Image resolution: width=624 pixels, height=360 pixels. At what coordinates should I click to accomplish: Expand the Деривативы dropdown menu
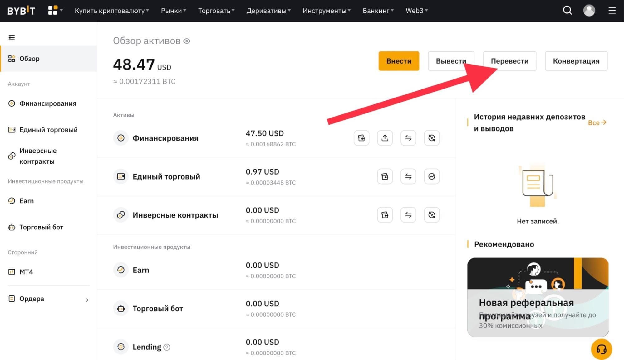[268, 11]
